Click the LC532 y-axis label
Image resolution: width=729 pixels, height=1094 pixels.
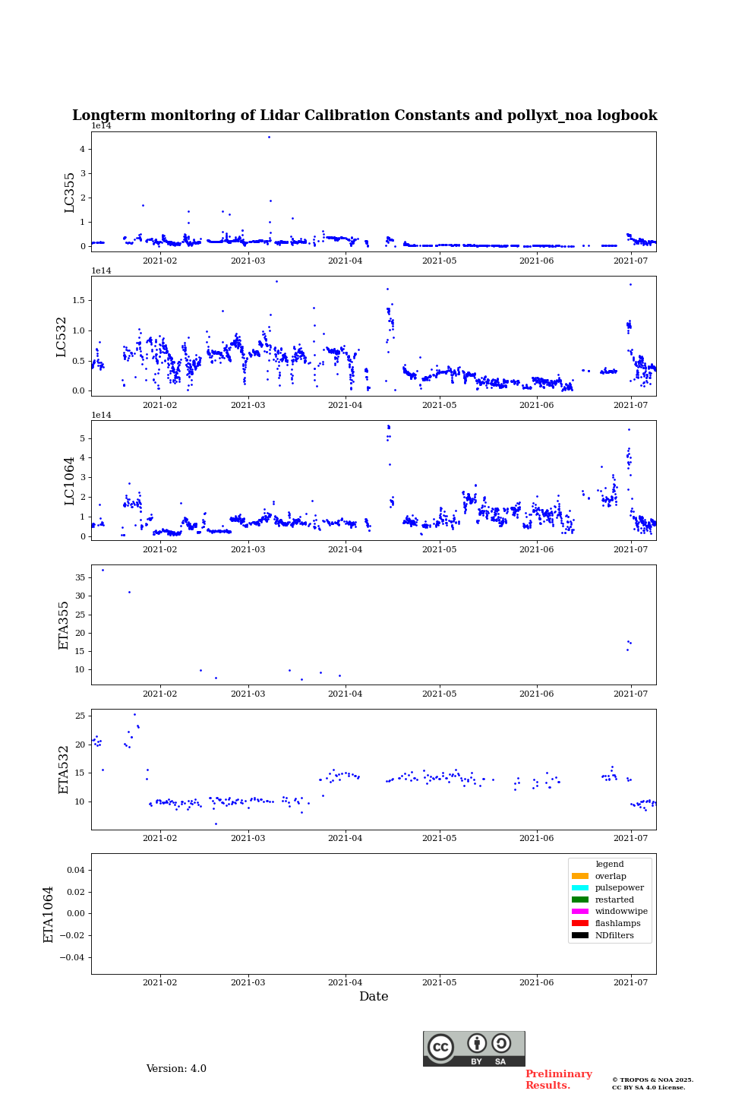click(x=62, y=337)
